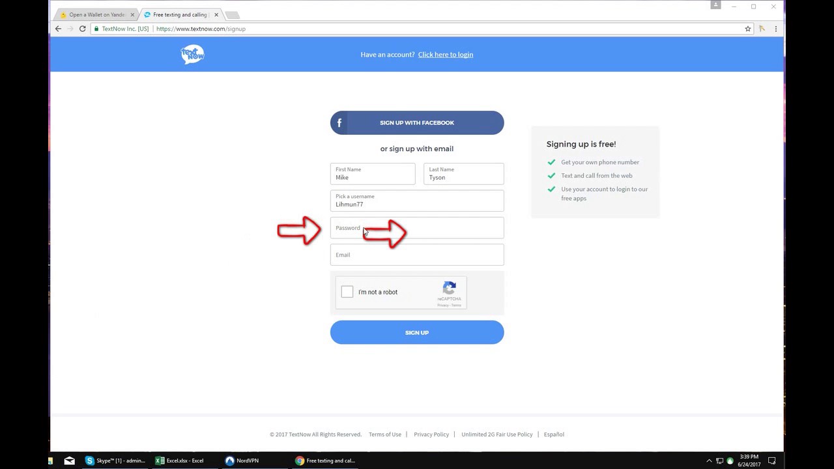Switch to Open a Wallet on Yandex tab
The width and height of the screenshot is (834, 469).
96,14
